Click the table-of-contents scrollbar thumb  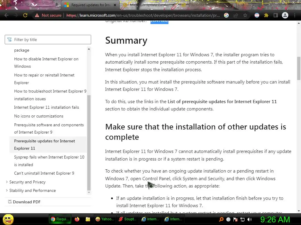tap(89, 143)
